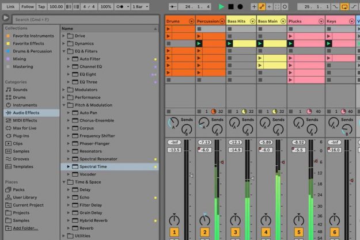Sort browser by Name column header
Viewport: 360px width, 240px height.
(109, 28)
